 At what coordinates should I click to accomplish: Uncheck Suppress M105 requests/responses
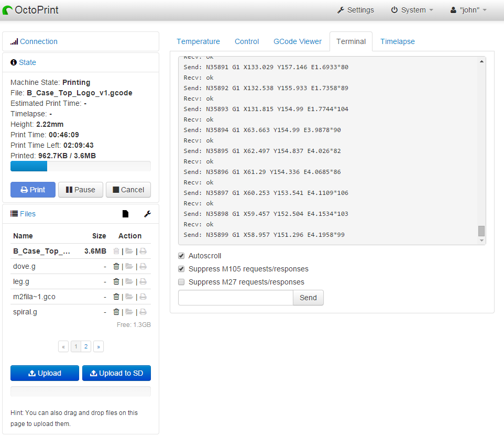pos(181,269)
